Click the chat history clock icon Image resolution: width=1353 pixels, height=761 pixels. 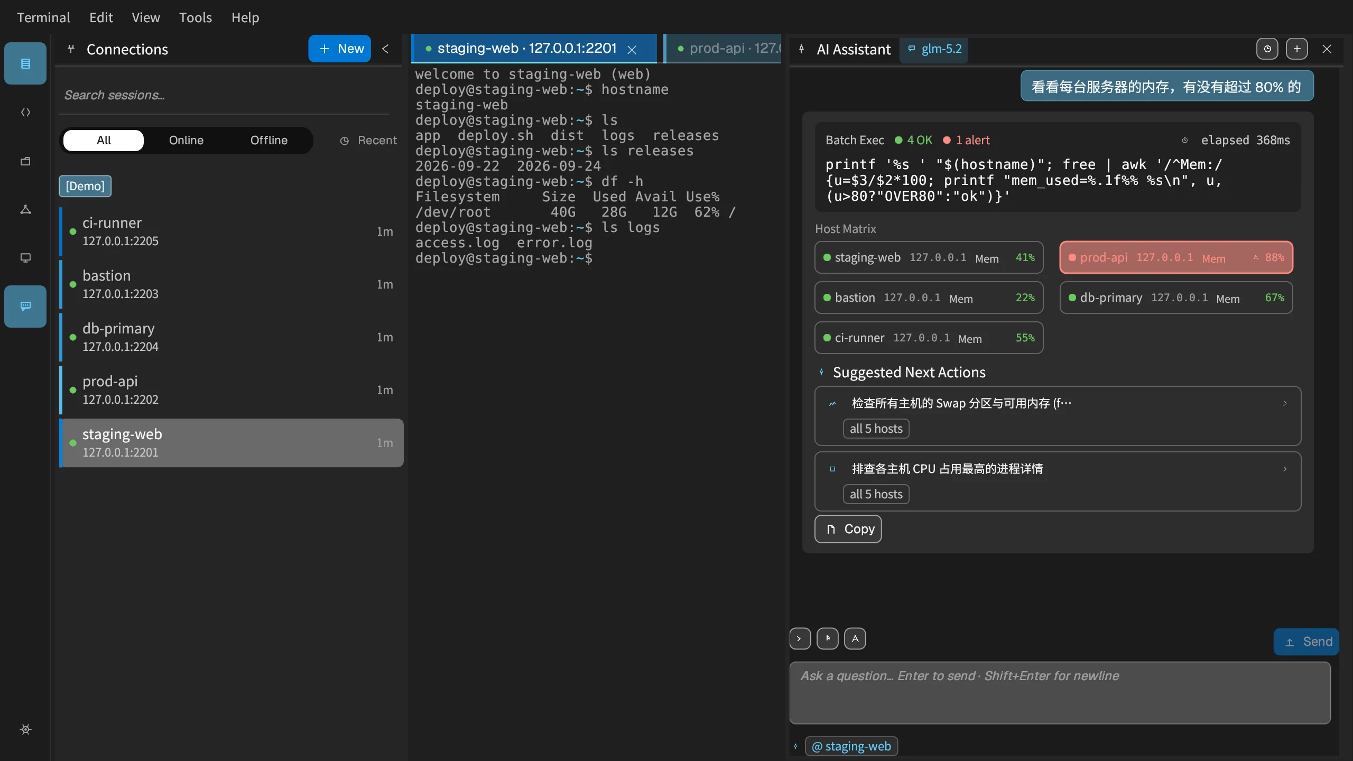point(1267,49)
